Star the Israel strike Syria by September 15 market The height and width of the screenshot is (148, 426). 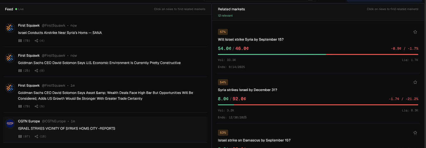pos(415,32)
